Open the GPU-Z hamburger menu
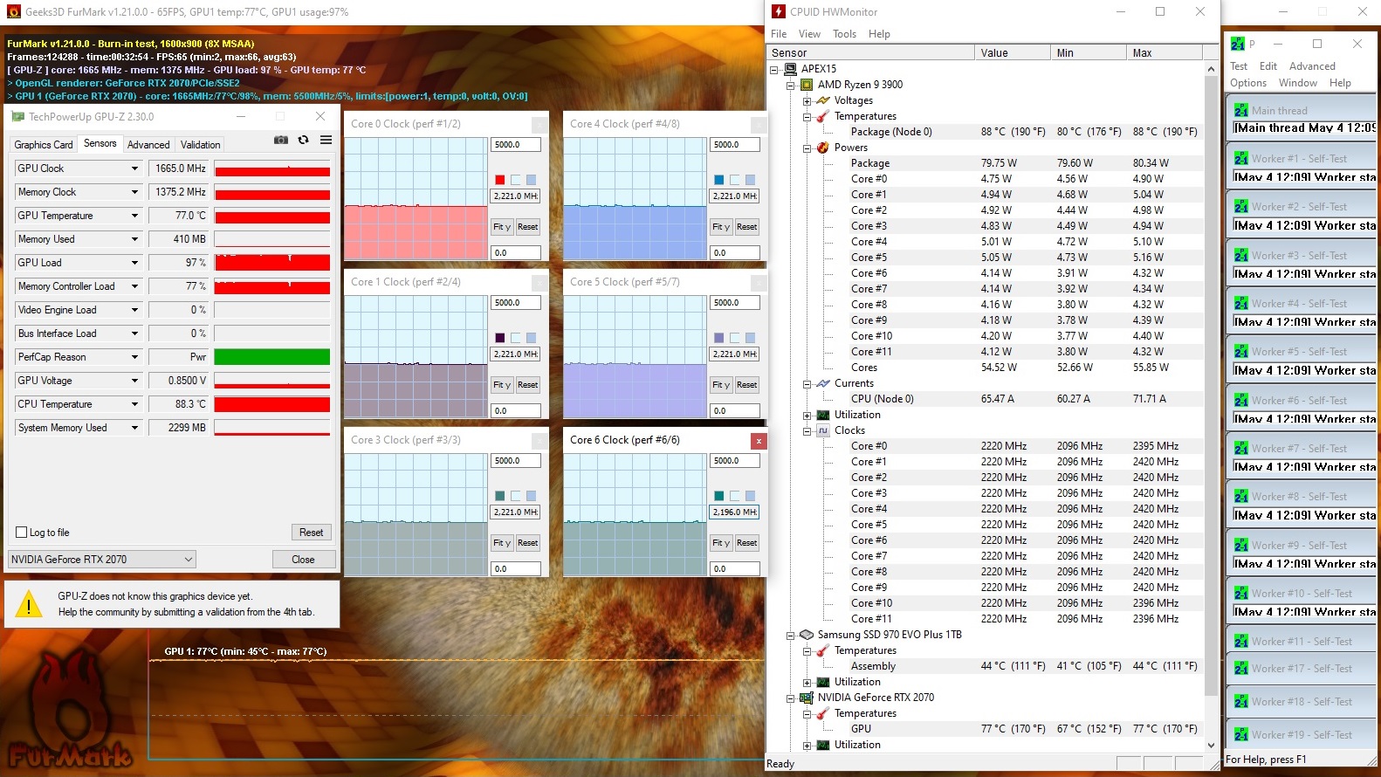Image resolution: width=1381 pixels, height=777 pixels. coord(326,140)
